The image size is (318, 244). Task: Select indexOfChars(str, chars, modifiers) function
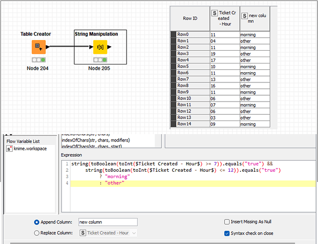[x=96, y=140]
